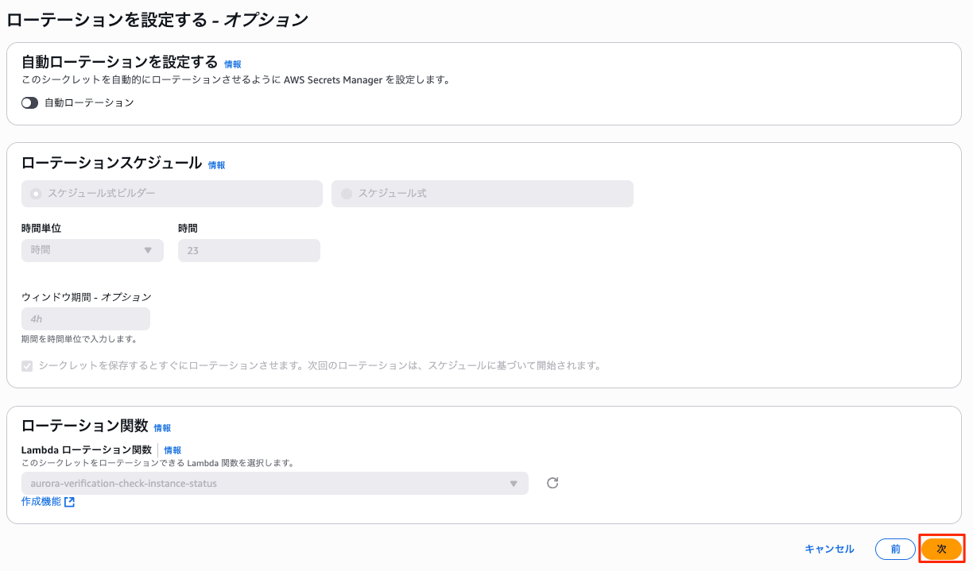
Task: Click the キャンセル button
Action: pos(829,549)
